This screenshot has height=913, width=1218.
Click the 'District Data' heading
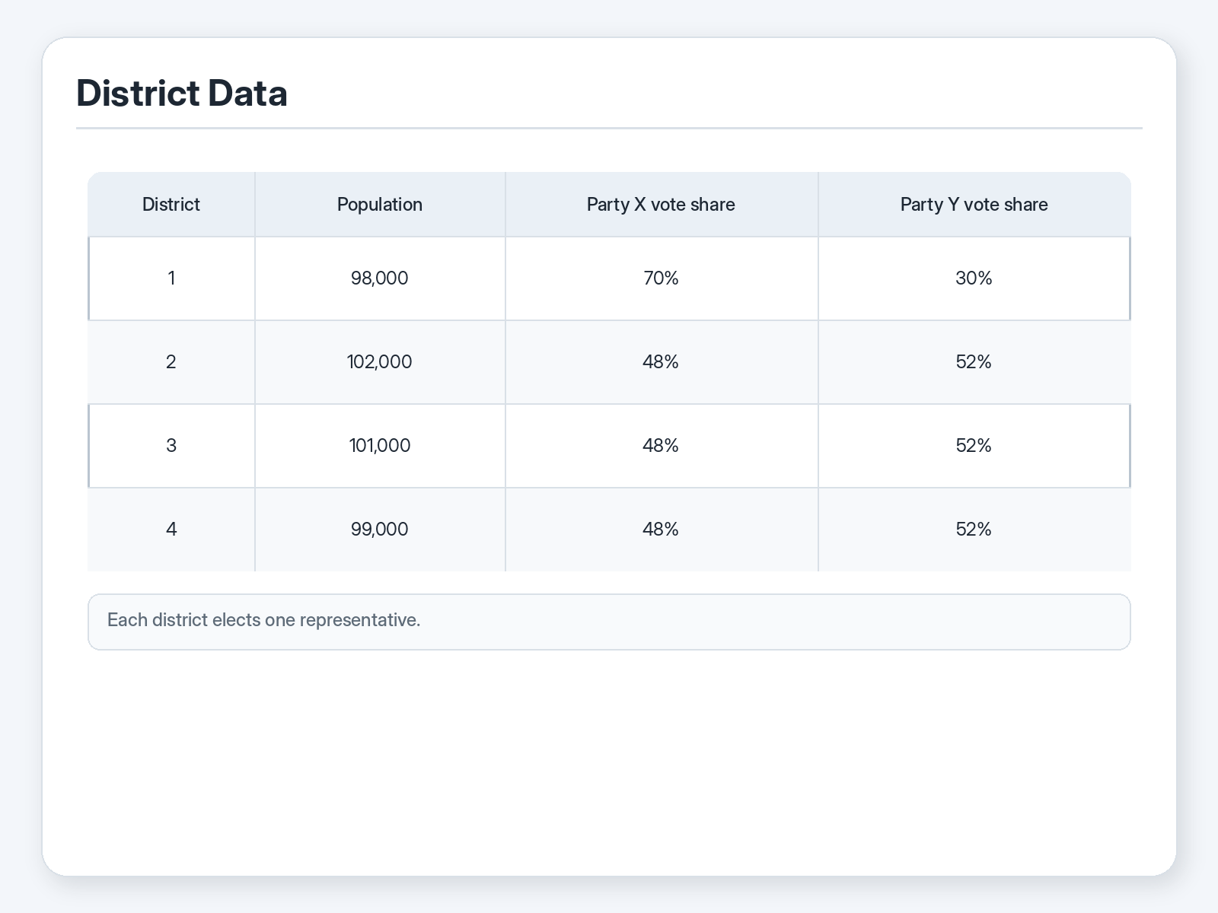(x=182, y=94)
